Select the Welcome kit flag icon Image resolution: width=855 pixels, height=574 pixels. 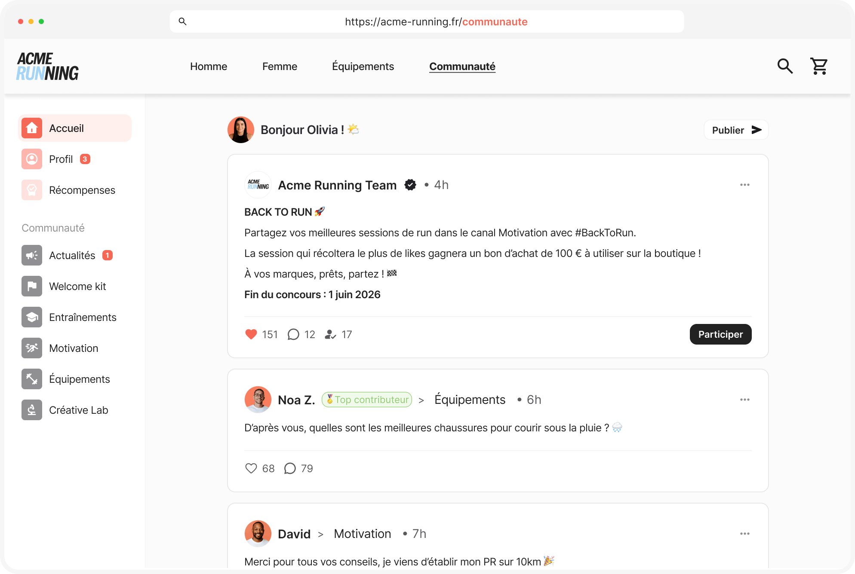click(x=32, y=286)
